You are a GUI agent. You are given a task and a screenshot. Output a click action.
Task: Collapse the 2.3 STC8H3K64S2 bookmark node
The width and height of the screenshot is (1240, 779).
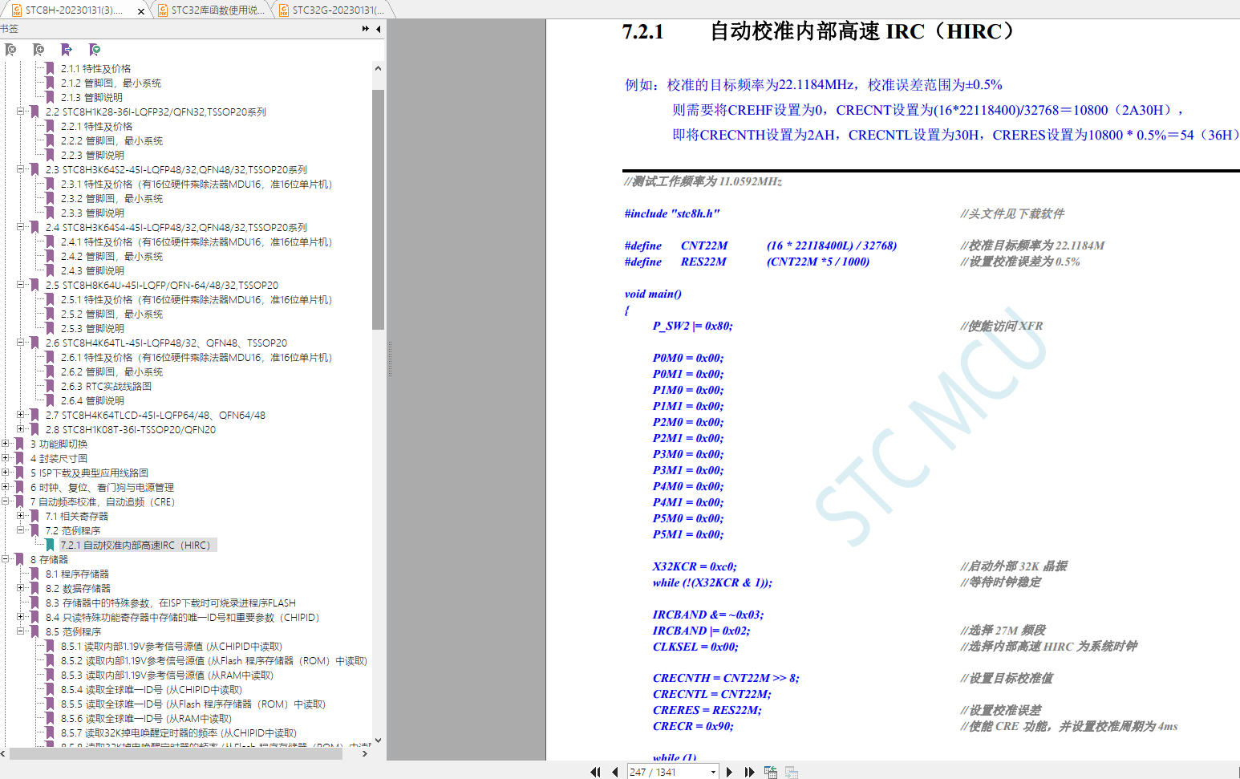(x=21, y=169)
